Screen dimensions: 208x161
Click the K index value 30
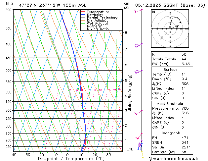[x=184, y=54]
